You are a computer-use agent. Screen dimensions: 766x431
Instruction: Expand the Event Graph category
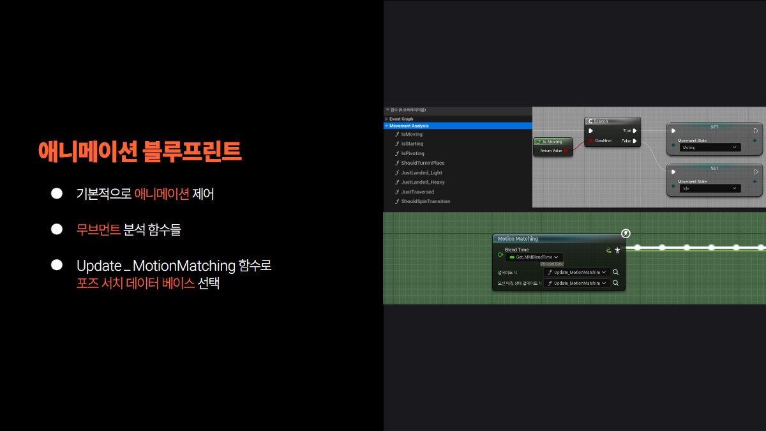pyautogui.click(x=386, y=119)
